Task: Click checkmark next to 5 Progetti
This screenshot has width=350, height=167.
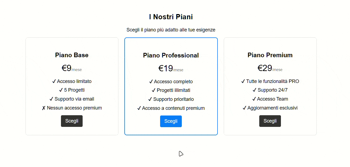Action: [x=61, y=90]
